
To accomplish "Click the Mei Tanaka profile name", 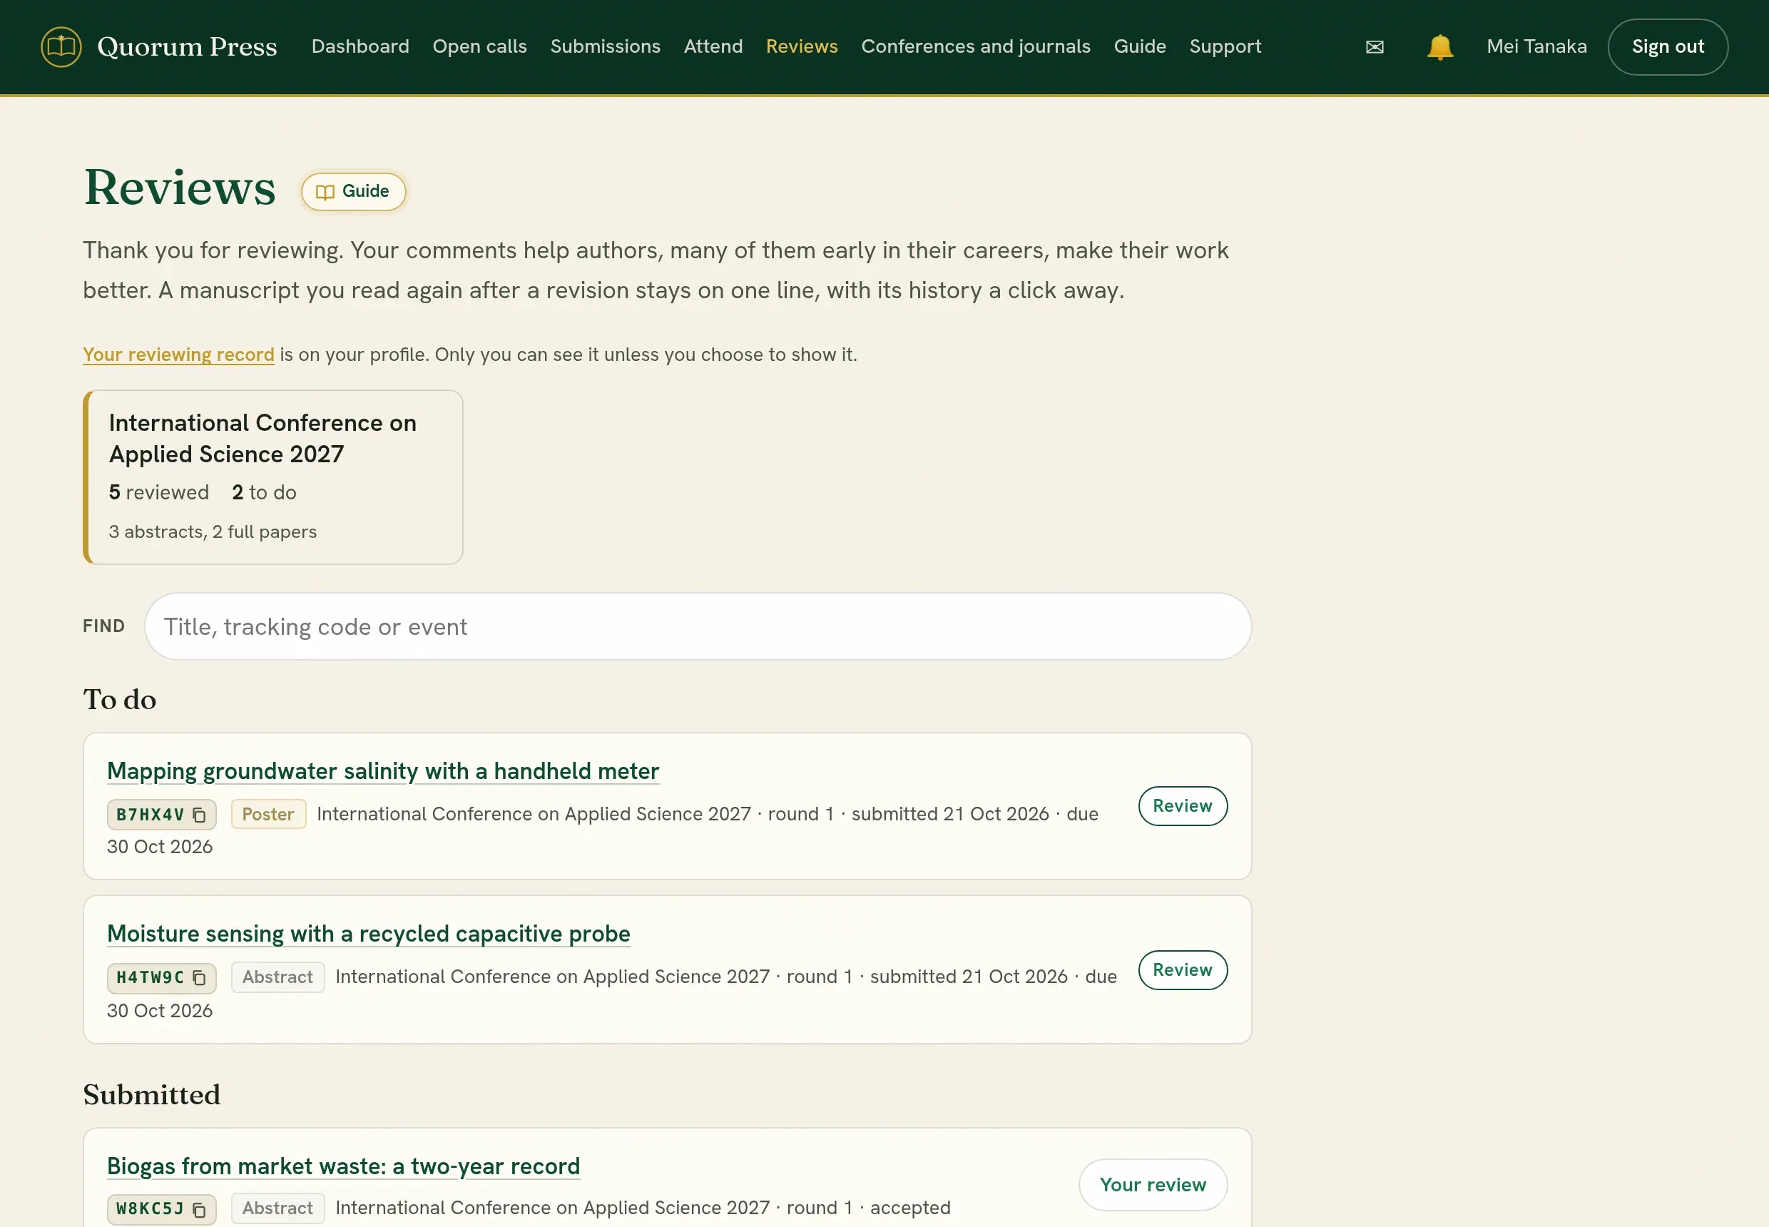I will click(x=1537, y=47).
